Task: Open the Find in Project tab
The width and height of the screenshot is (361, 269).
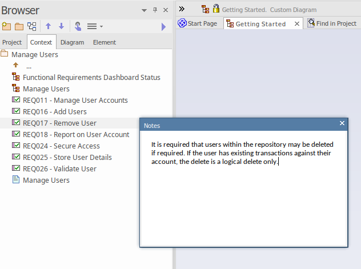Action: [332, 23]
